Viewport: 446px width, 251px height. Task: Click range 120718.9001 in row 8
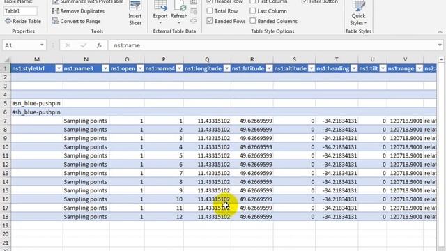click(x=405, y=130)
